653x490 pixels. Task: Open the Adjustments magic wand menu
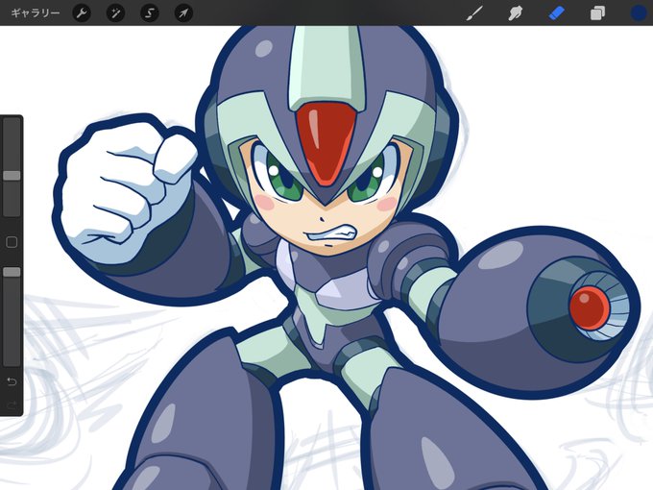coord(115,12)
